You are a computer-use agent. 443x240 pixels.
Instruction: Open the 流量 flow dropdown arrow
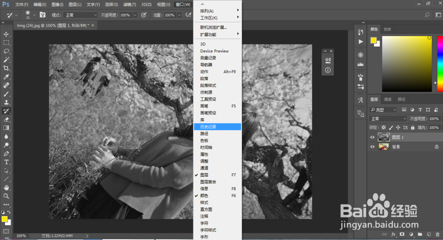[x=179, y=15]
